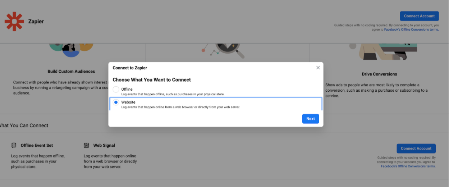Click the Connect to Zapier dialog title
The height and width of the screenshot is (187, 449).
pyautogui.click(x=130, y=68)
